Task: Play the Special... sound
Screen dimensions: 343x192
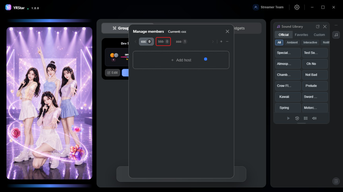Action: pyautogui.click(x=288, y=53)
